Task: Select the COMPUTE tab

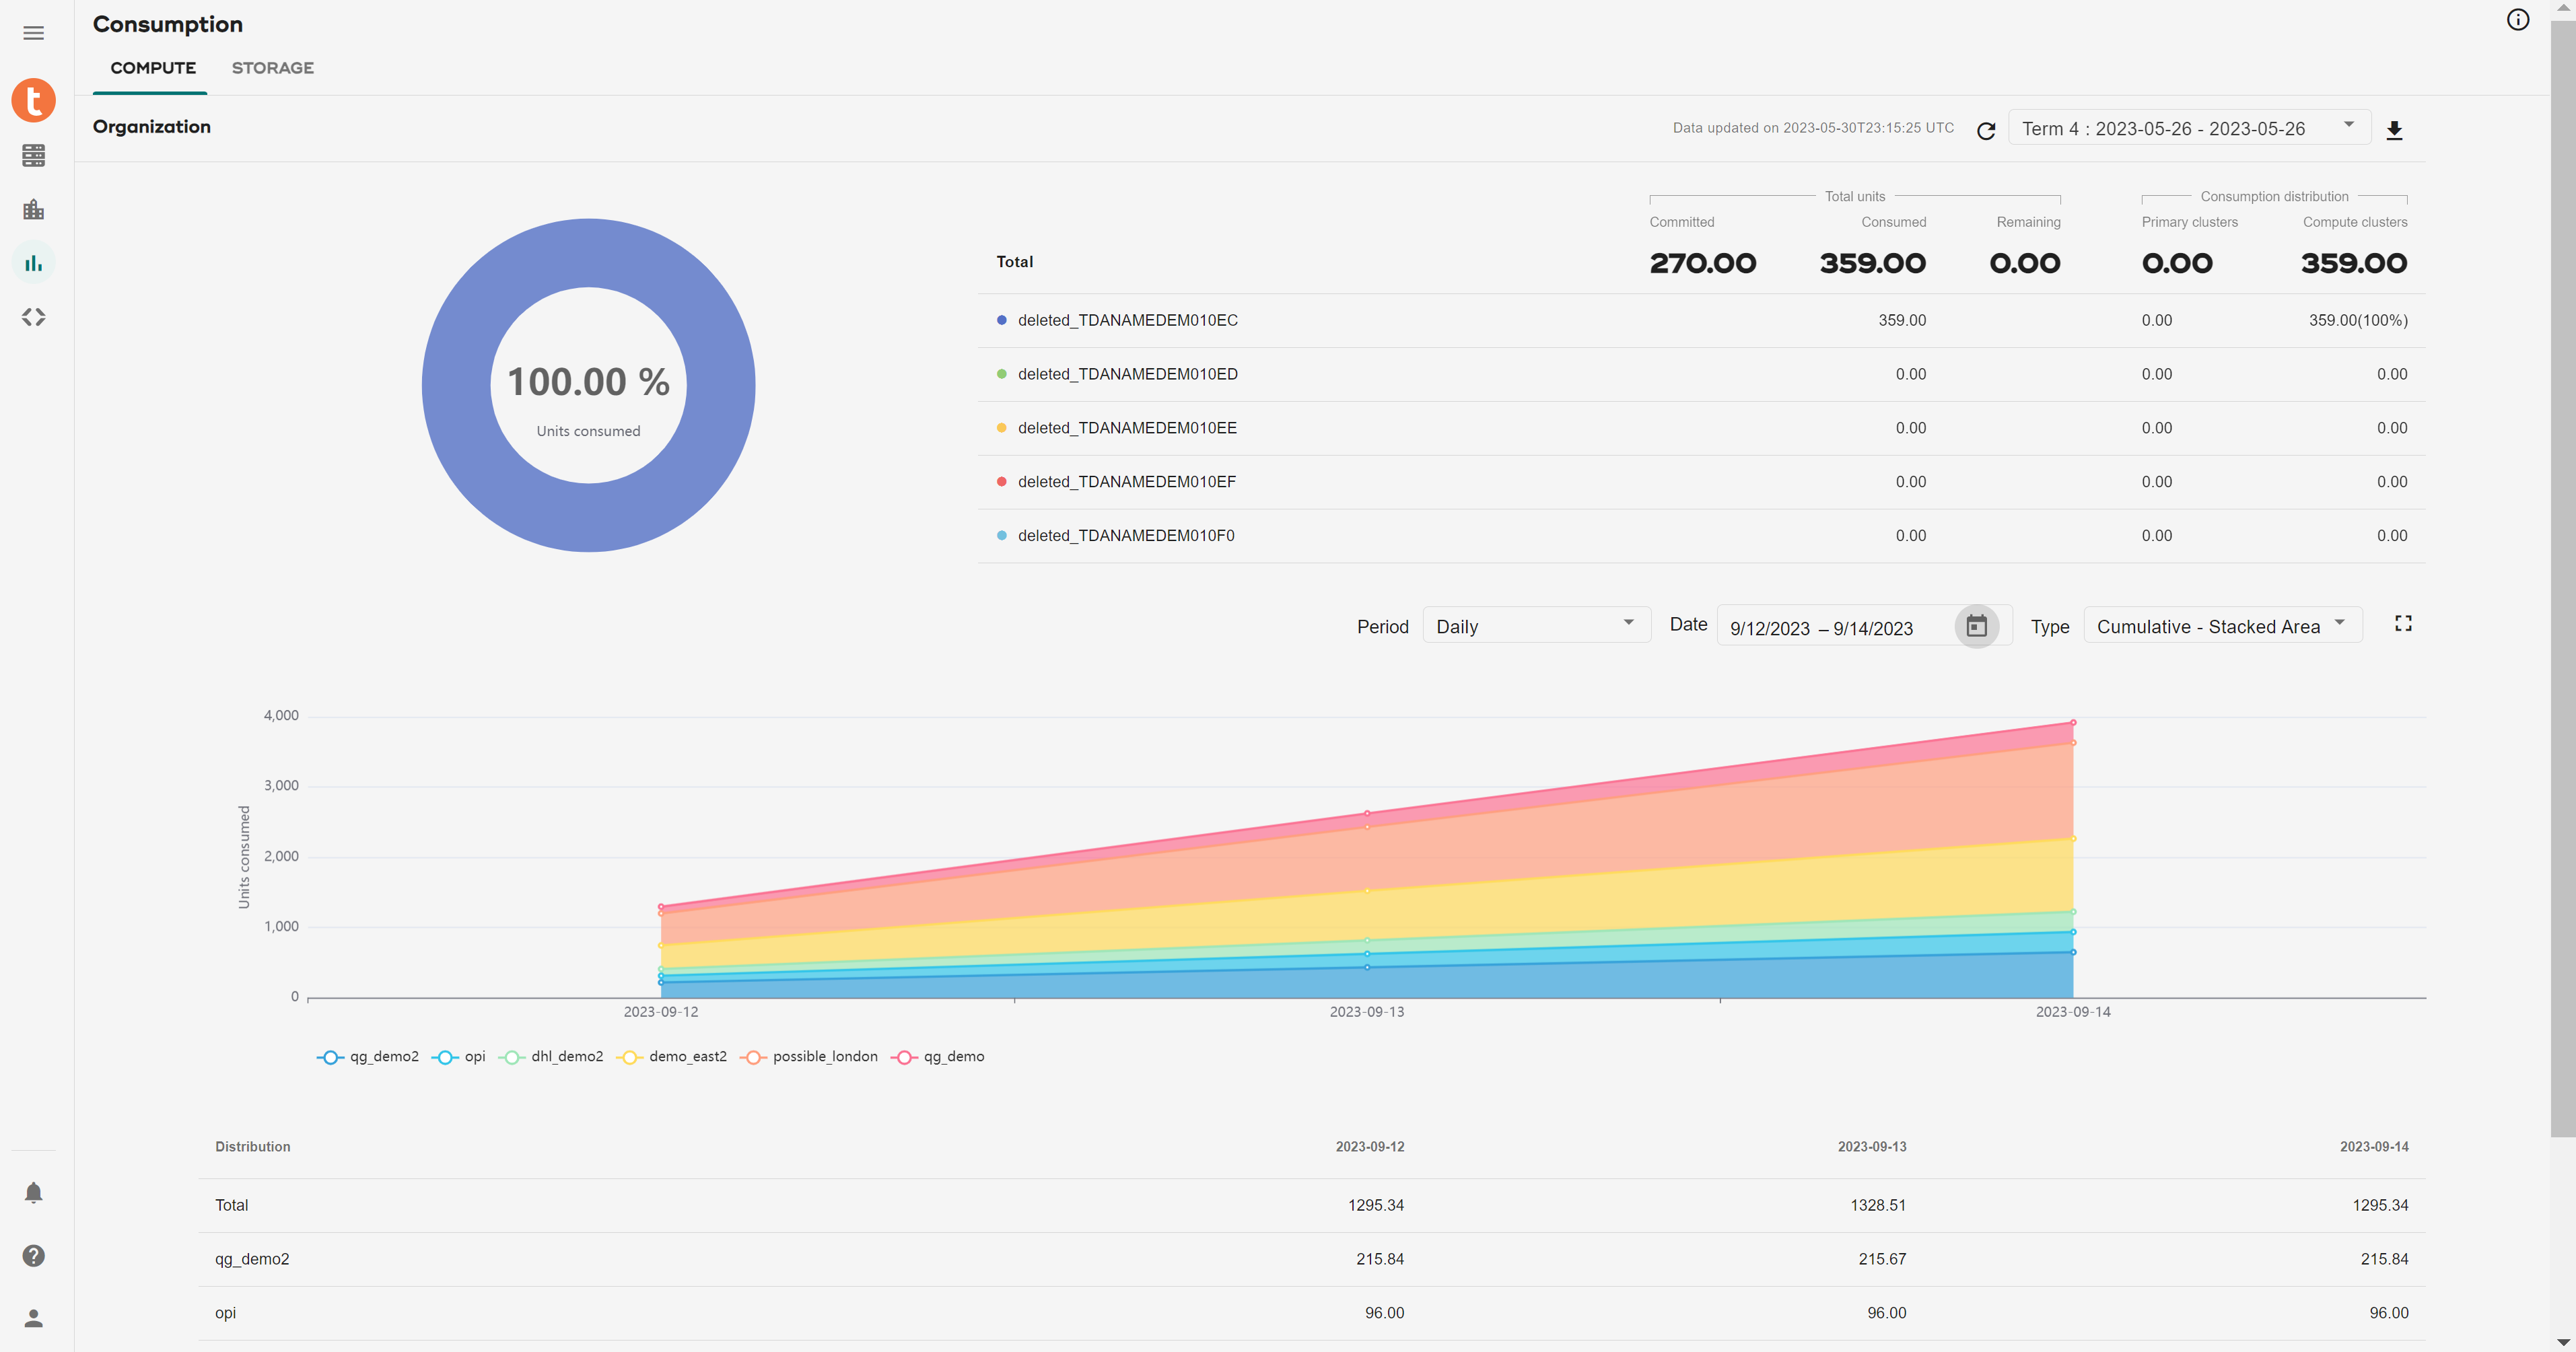Action: coord(153,68)
